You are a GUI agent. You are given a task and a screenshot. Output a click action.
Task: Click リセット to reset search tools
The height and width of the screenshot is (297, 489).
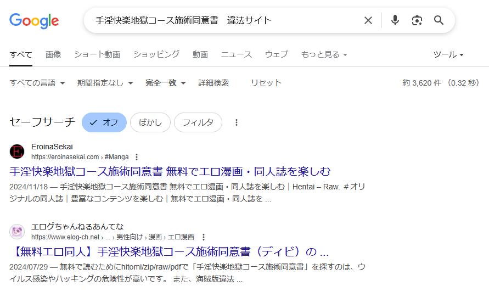pyautogui.click(x=266, y=83)
